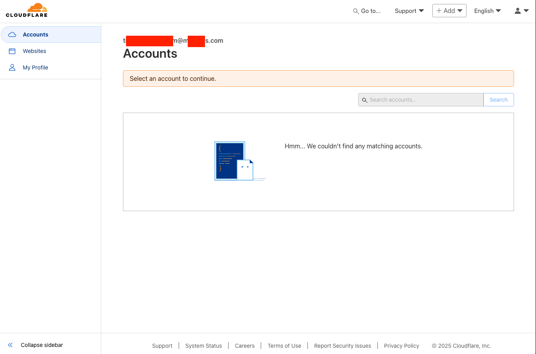Click the Accounts cloud icon in sidebar
The height and width of the screenshot is (354, 536).
point(12,35)
